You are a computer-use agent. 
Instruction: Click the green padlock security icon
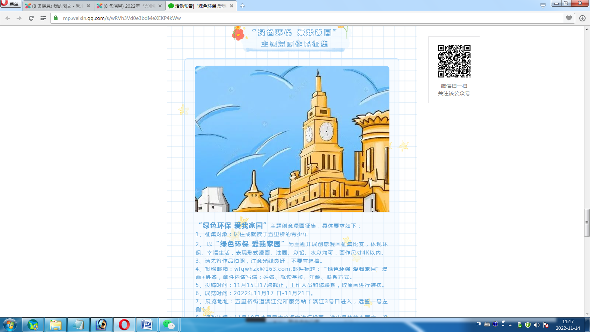pos(56,18)
